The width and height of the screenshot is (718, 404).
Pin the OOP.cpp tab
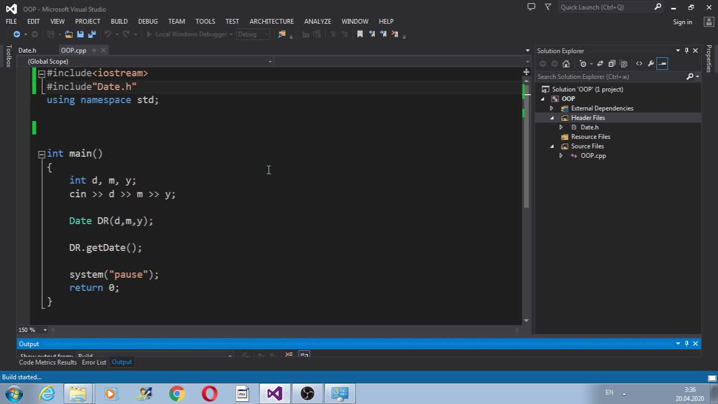pyautogui.click(x=94, y=50)
